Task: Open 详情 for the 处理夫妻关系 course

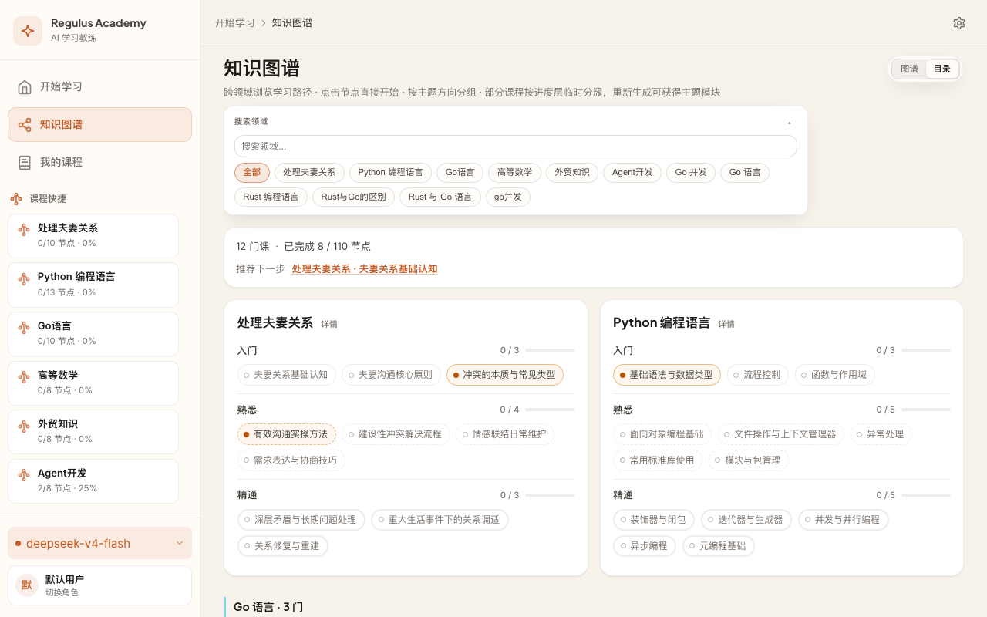Action: [329, 324]
